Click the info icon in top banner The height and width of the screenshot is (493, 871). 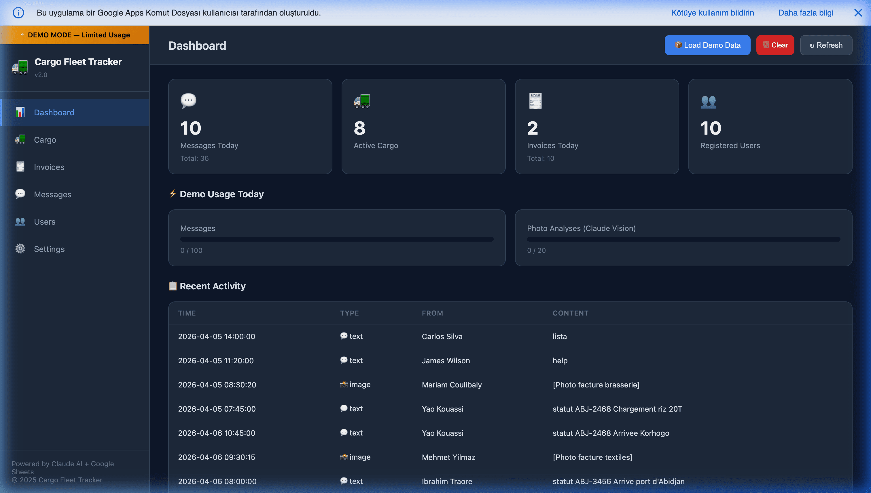point(18,13)
